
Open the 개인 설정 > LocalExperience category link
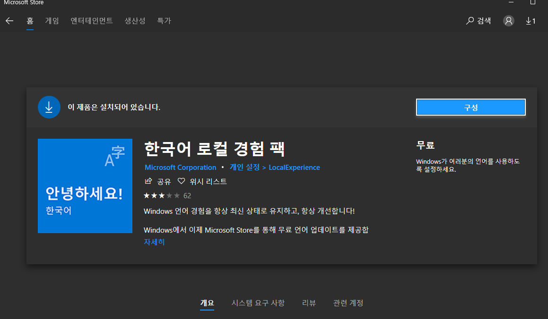click(275, 168)
